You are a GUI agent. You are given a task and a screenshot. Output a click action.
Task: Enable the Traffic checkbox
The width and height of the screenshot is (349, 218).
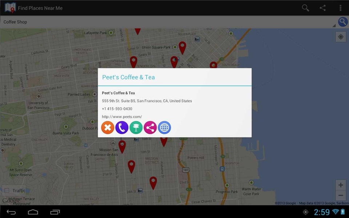[x=7, y=191]
